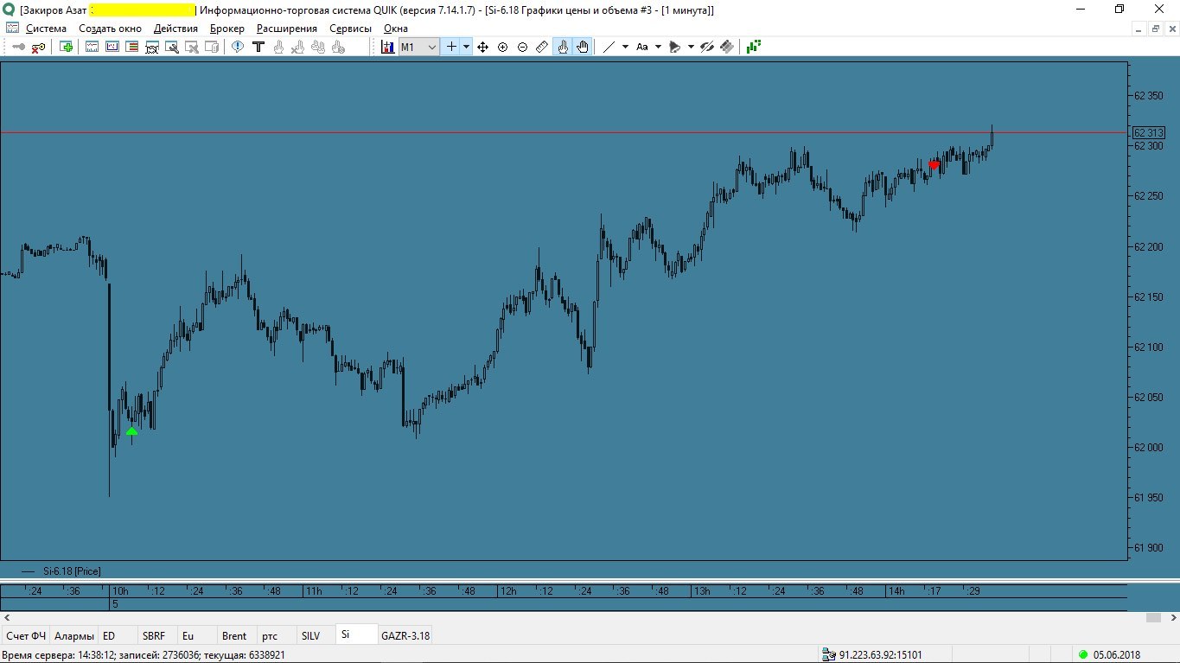This screenshot has width=1180, height=663.
Task: Click the green volume bars icon
Action: click(x=754, y=47)
